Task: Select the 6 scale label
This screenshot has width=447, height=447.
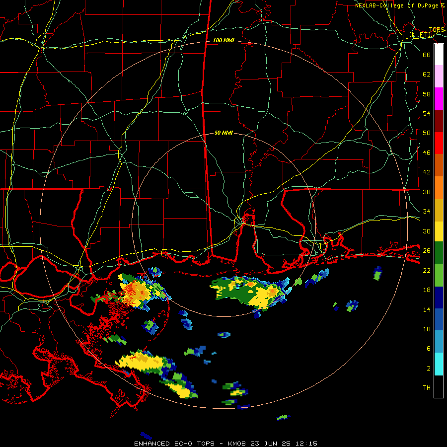Action: click(x=429, y=349)
